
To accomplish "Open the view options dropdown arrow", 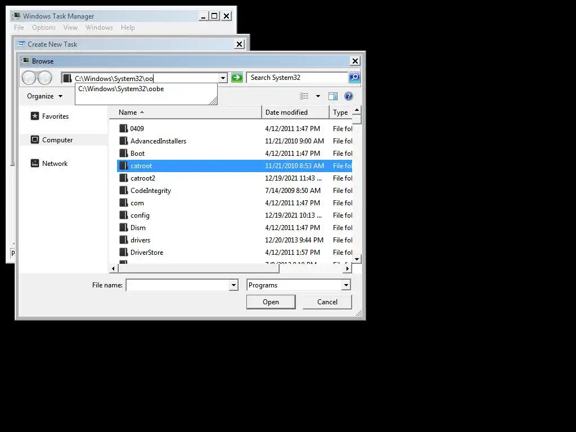I will (x=318, y=96).
